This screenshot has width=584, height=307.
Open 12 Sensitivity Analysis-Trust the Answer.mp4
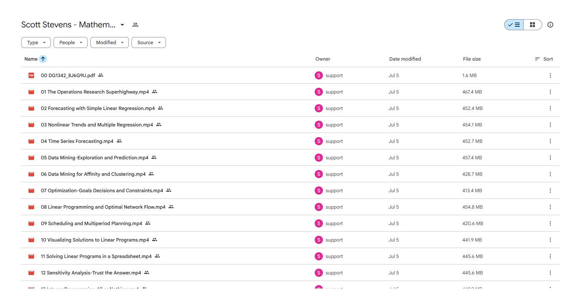(91, 273)
